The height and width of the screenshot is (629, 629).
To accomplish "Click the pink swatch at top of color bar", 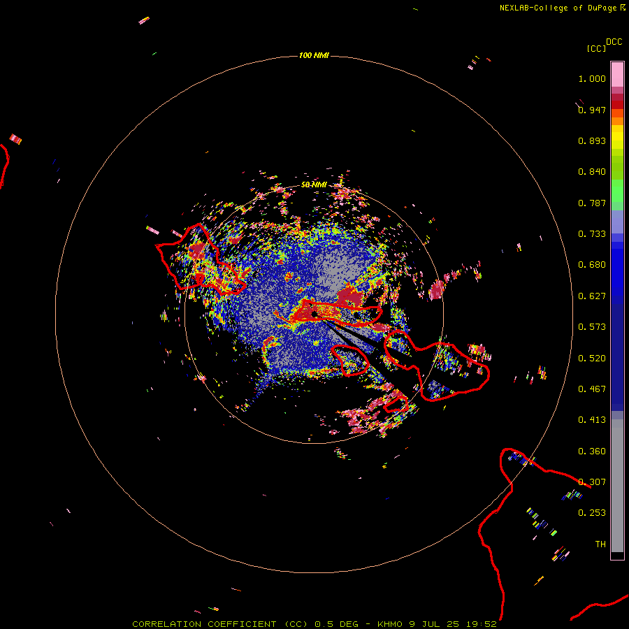I will pos(617,74).
